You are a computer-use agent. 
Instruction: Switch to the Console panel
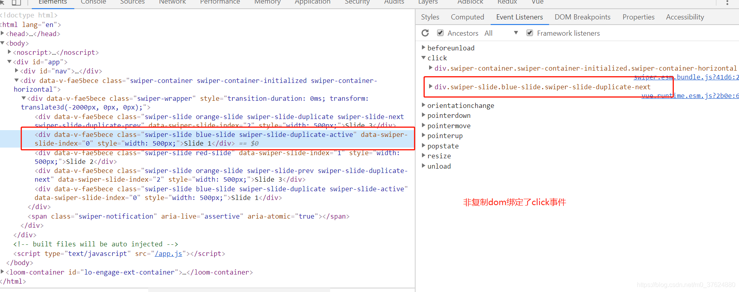(x=93, y=2)
